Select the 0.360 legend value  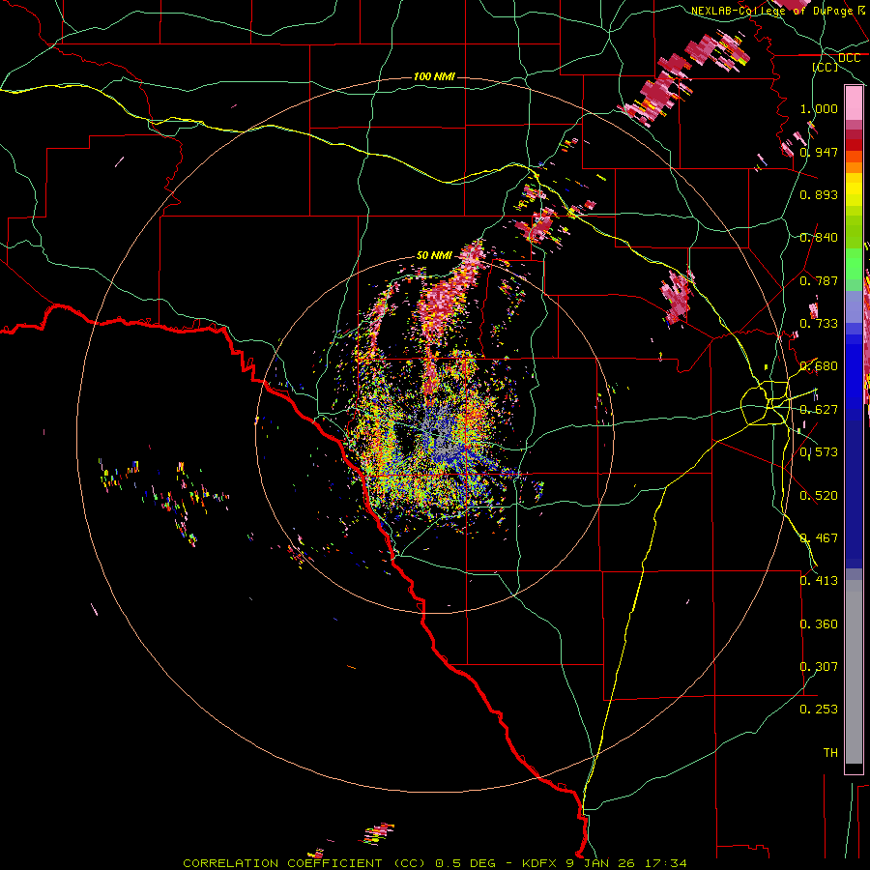click(x=819, y=624)
